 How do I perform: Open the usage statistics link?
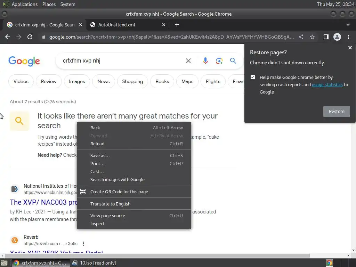tap(327, 84)
